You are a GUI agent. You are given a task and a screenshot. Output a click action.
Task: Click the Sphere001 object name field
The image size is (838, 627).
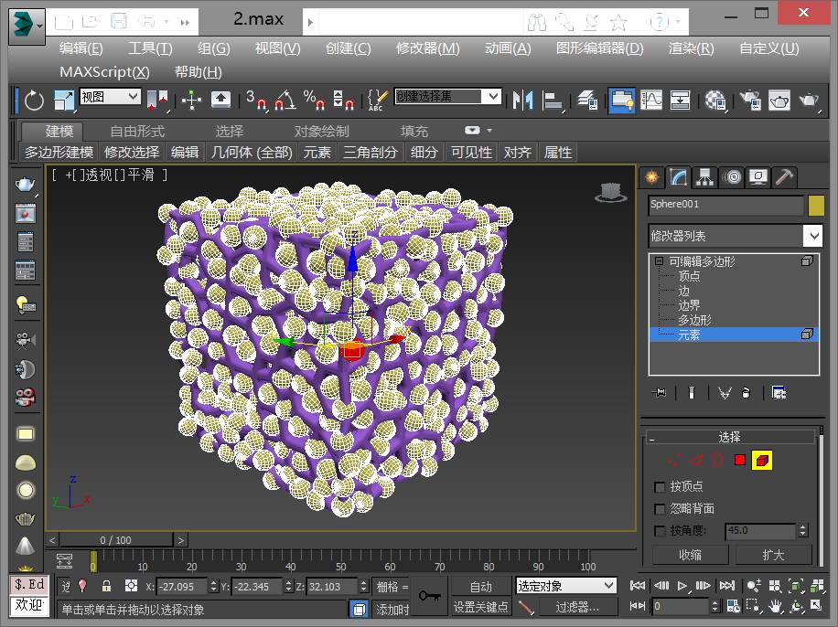click(725, 205)
